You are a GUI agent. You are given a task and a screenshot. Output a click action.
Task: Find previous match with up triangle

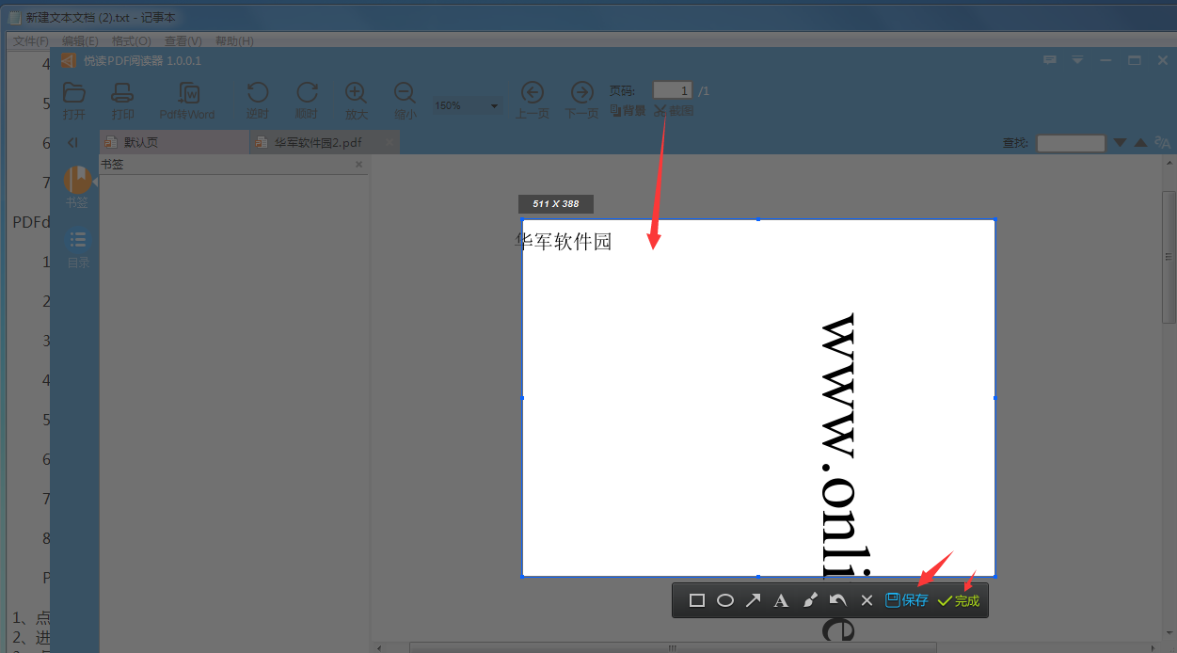[x=1140, y=143]
